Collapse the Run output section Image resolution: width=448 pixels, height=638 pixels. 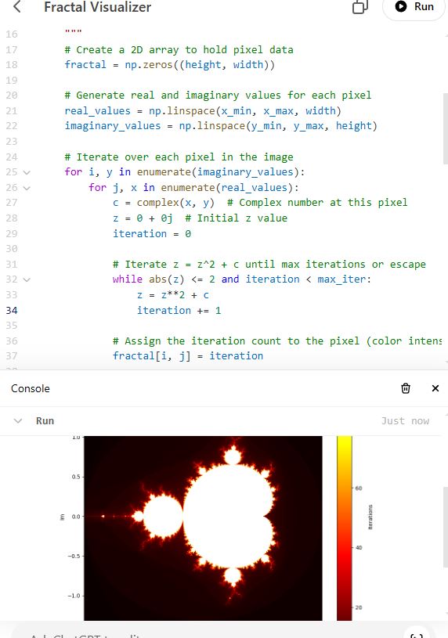[x=18, y=420]
